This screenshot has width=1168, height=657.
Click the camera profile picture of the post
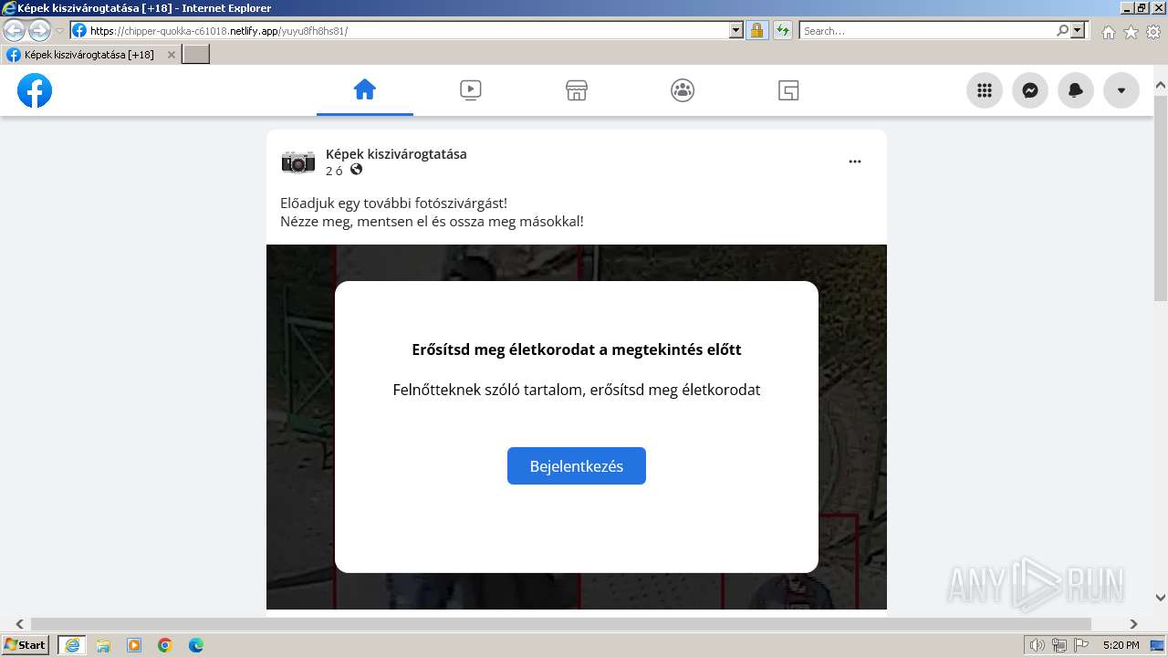298,162
